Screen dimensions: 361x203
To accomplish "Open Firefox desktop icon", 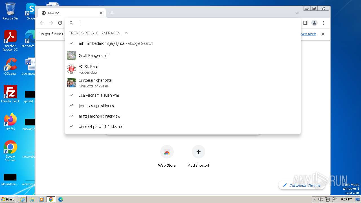I will click(10, 122).
